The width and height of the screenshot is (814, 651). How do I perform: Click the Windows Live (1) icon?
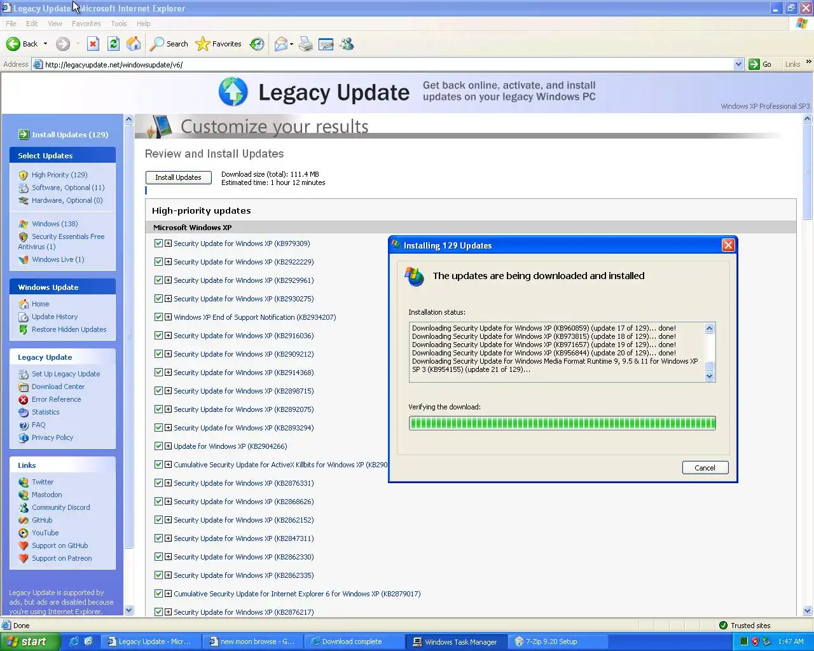pyautogui.click(x=24, y=259)
